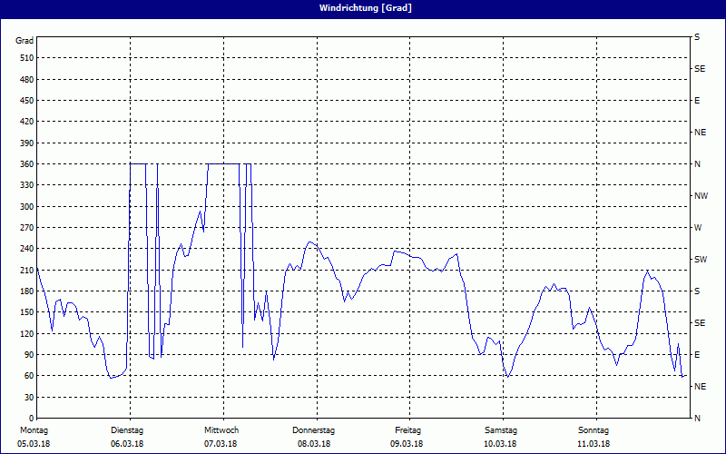Click the SW compass direction label
726x454 pixels.
pos(700,260)
